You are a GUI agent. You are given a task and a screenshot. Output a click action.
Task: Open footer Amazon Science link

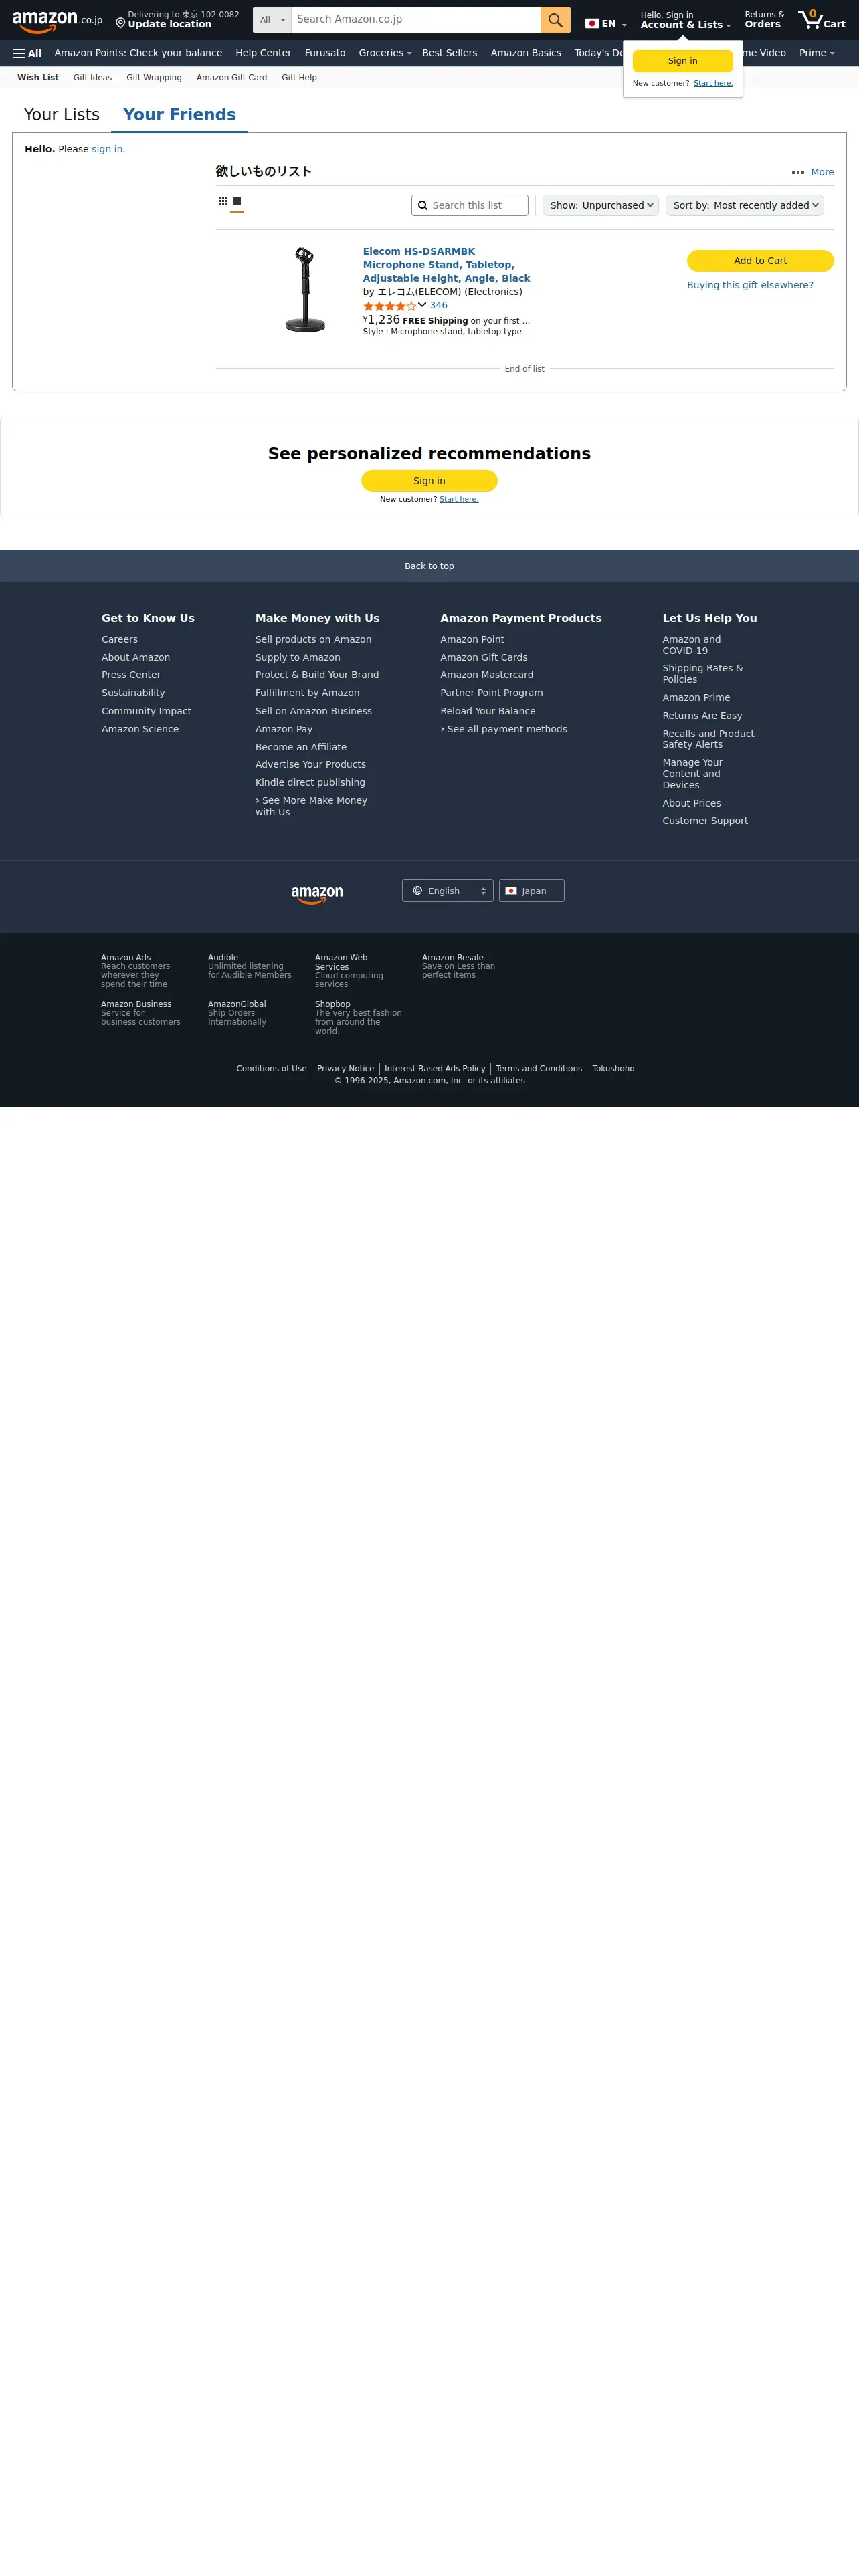(x=140, y=729)
